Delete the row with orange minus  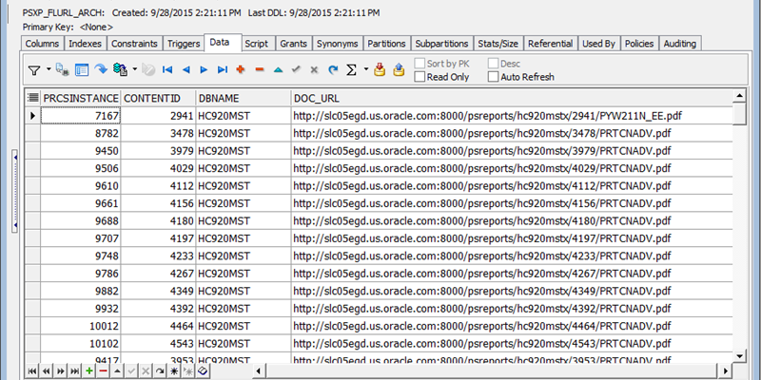(x=260, y=69)
